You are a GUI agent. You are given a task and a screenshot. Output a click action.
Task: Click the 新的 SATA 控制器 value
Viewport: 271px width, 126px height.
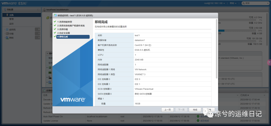(143, 94)
